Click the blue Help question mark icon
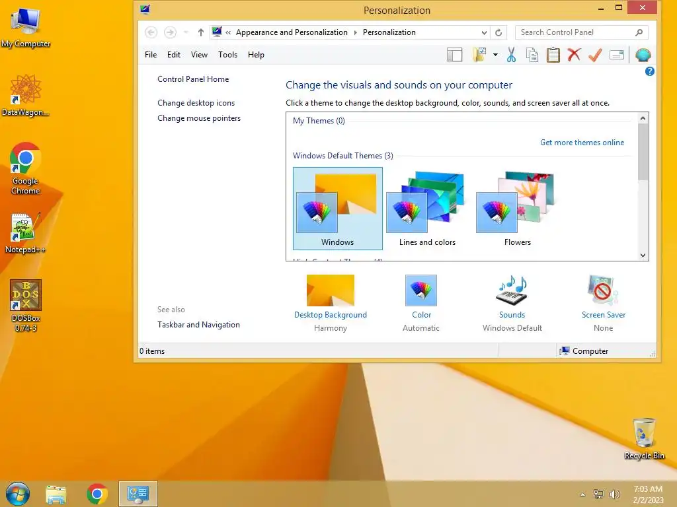Image resolution: width=677 pixels, height=507 pixels. click(x=649, y=71)
